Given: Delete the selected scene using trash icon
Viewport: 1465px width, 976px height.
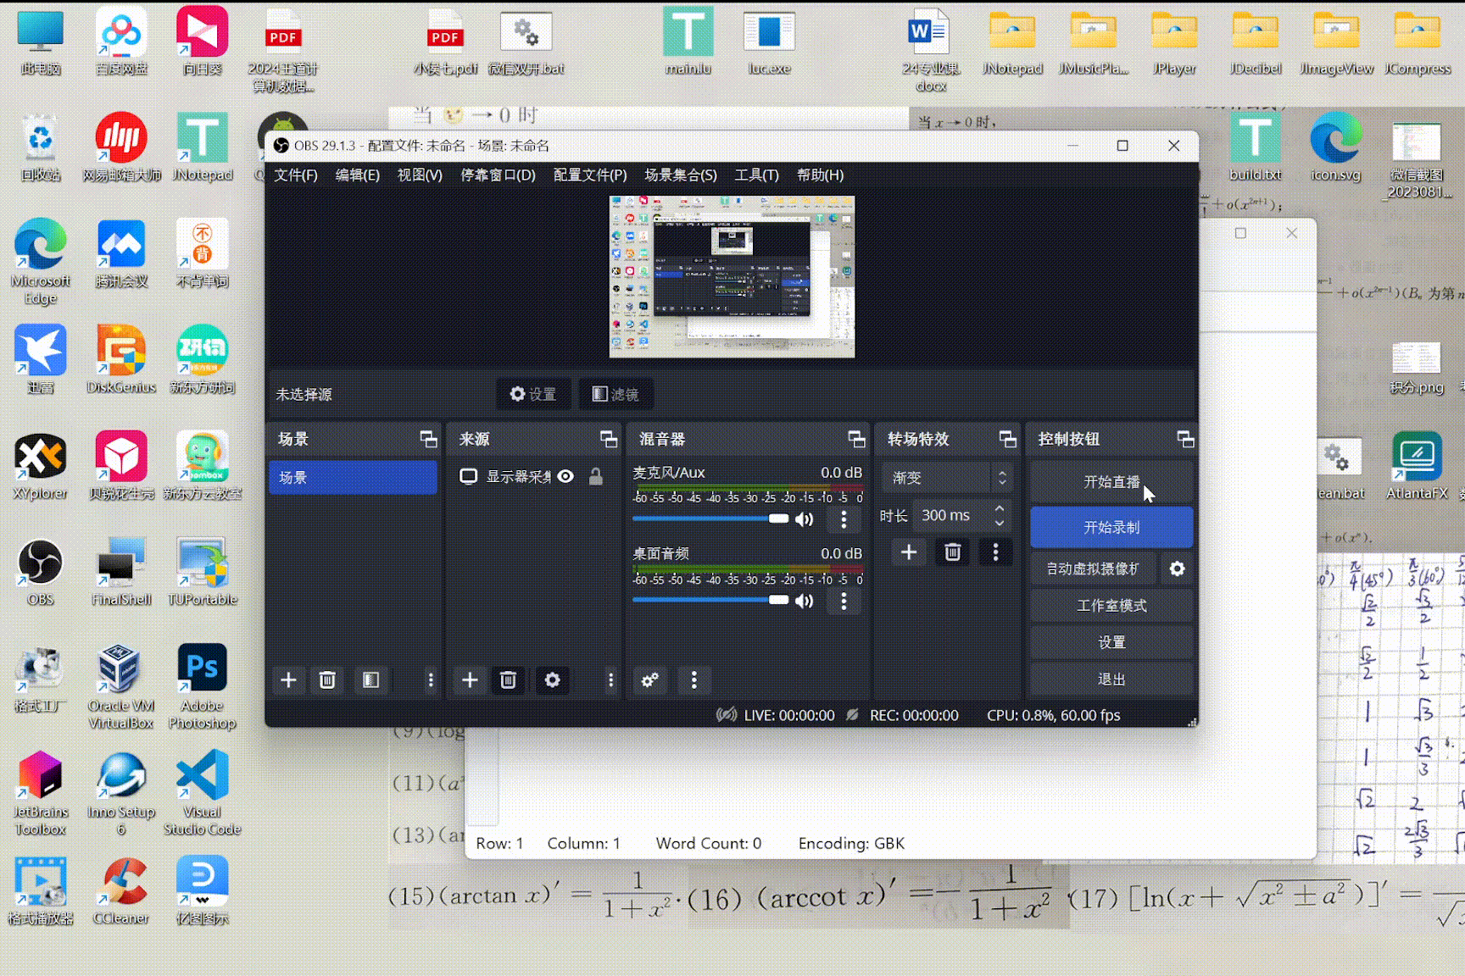Looking at the screenshot, I should point(327,680).
